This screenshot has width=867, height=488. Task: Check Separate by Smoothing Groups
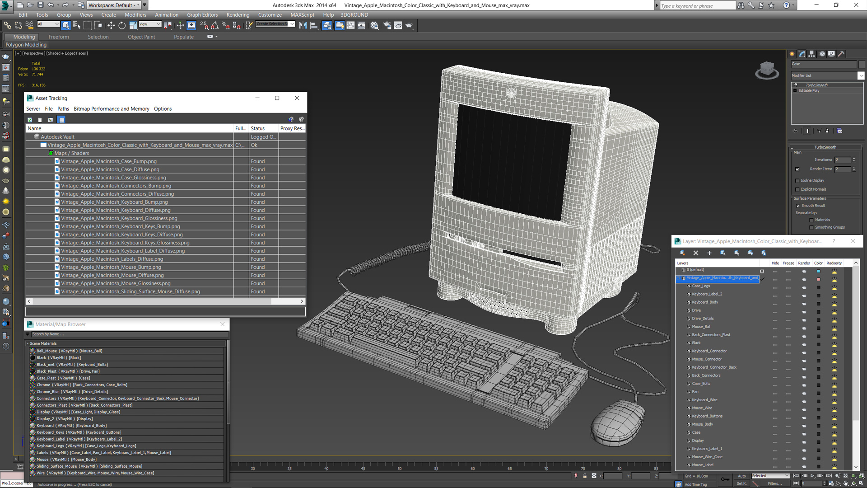(811, 227)
